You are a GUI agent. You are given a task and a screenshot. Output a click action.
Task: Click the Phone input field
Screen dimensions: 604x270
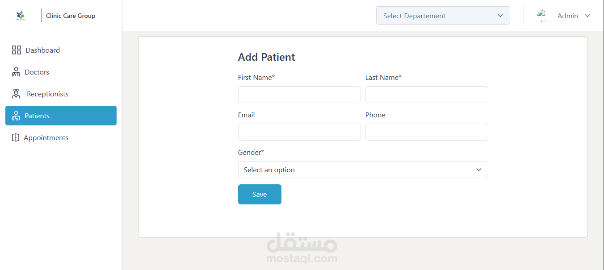427,132
